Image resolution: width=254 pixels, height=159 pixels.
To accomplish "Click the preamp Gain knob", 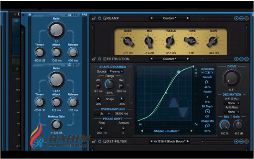I will 213,41.
